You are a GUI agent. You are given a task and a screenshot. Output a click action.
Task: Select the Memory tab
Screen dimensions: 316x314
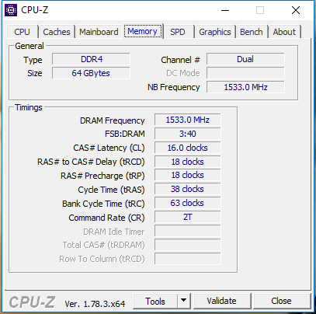coord(143,31)
